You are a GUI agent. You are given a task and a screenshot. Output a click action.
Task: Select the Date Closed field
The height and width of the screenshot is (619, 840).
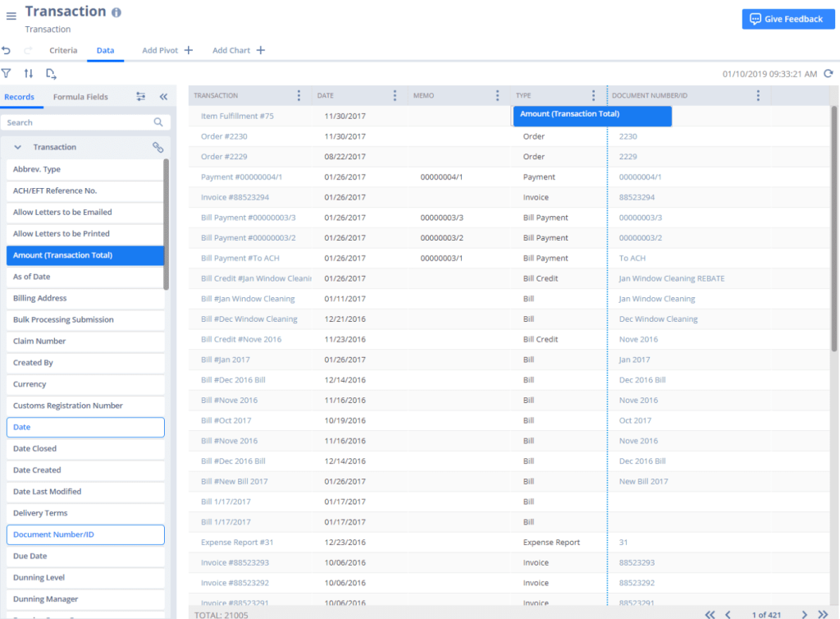click(85, 448)
